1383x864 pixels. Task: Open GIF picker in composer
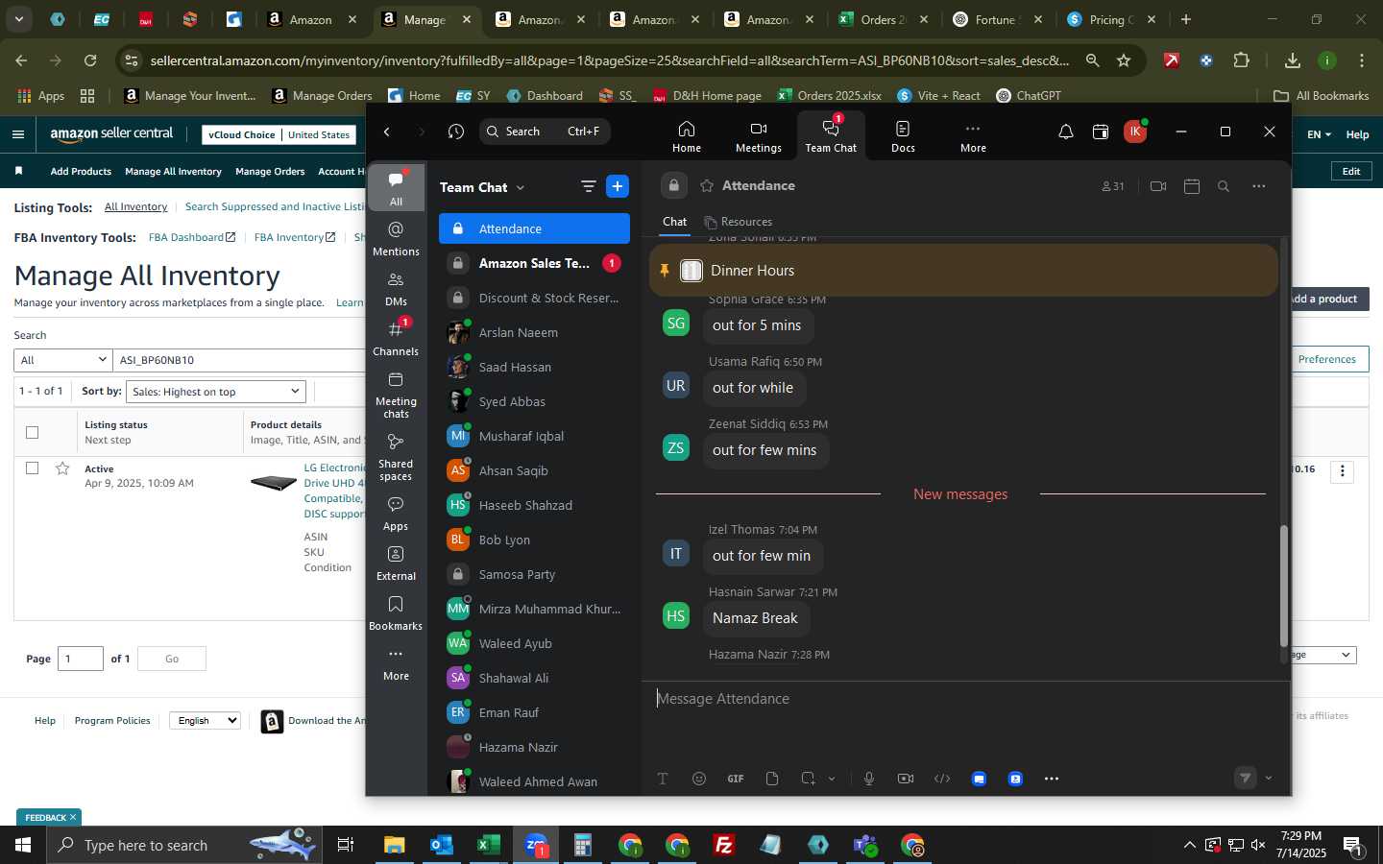[x=736, y=779]
